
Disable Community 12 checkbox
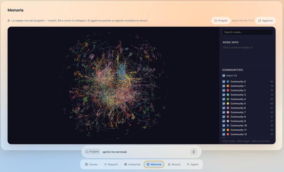pos(224,134)
